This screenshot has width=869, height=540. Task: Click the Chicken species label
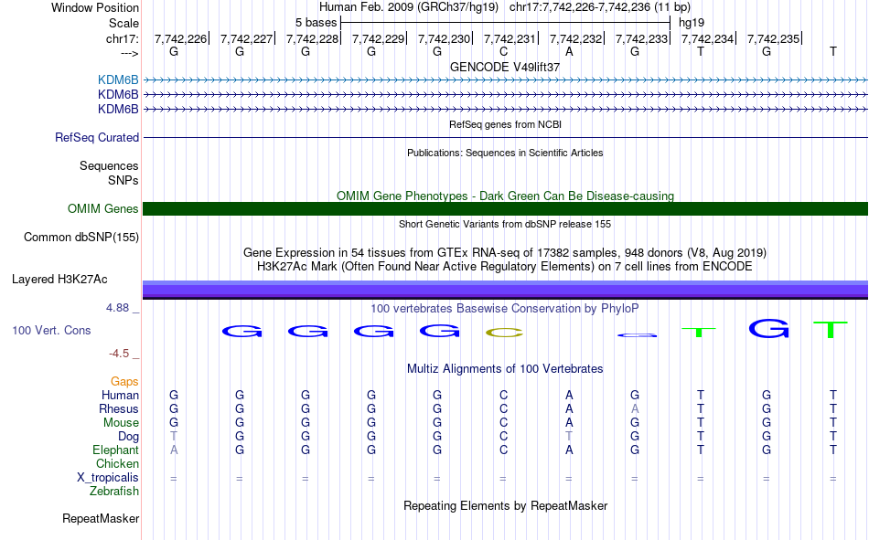pos(117,463)
